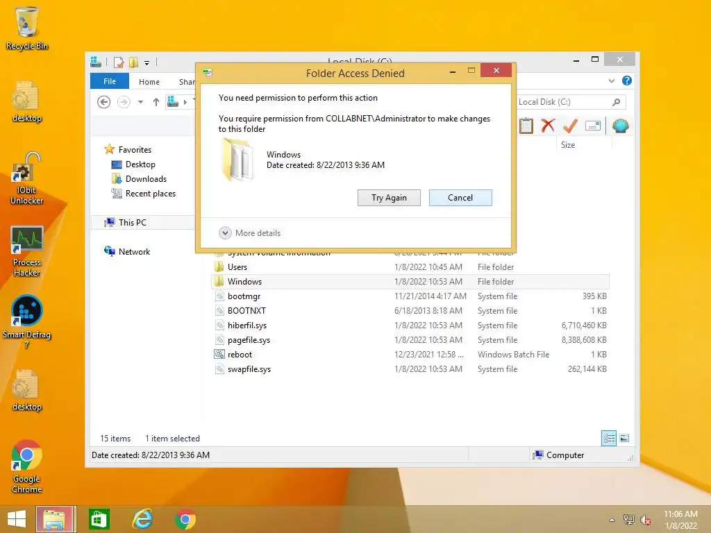Open the Windows Store taskbar icon
The image size is (711, 533).
[99, 519]
